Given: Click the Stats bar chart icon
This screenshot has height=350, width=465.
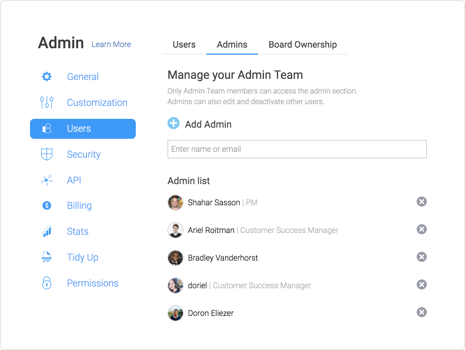Looking at the screenshot, I should [x=46, y=231].
